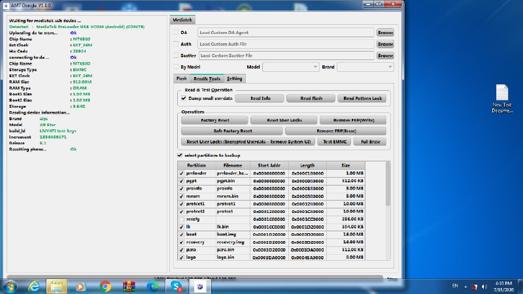Viewport: 523px width, 294px height.
Task: Enable the Scatter checkbox
Action: click(176, 56)
